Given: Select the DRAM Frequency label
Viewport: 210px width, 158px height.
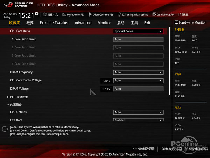Looking at the screenshot, I should pyautogui.click(x=21, y=72).
